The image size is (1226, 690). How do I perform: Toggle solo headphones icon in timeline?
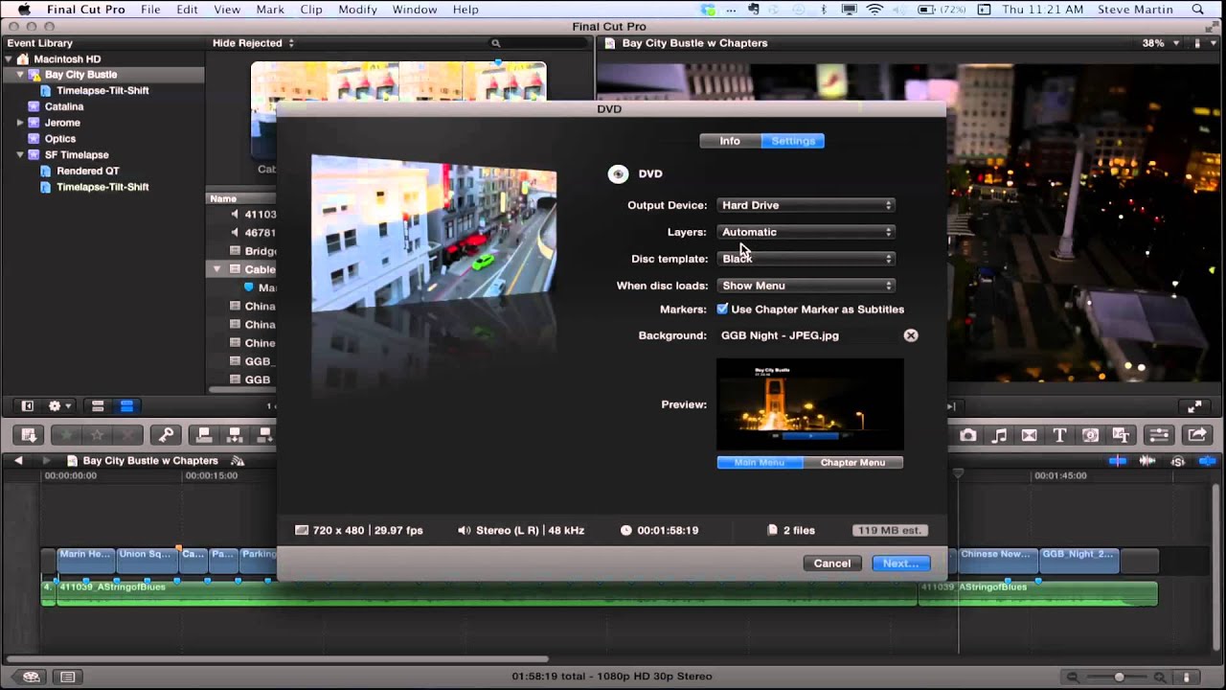pyautogui.click(x=1178, y=461)
